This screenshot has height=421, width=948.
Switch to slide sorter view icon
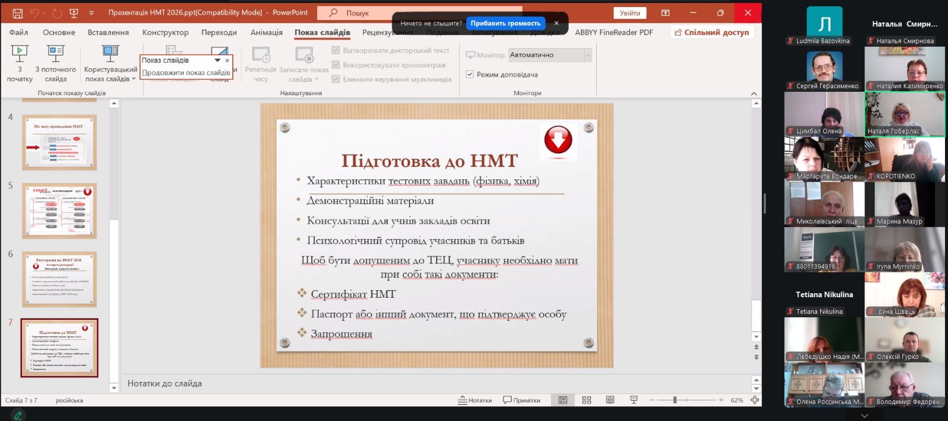point(587,400)
